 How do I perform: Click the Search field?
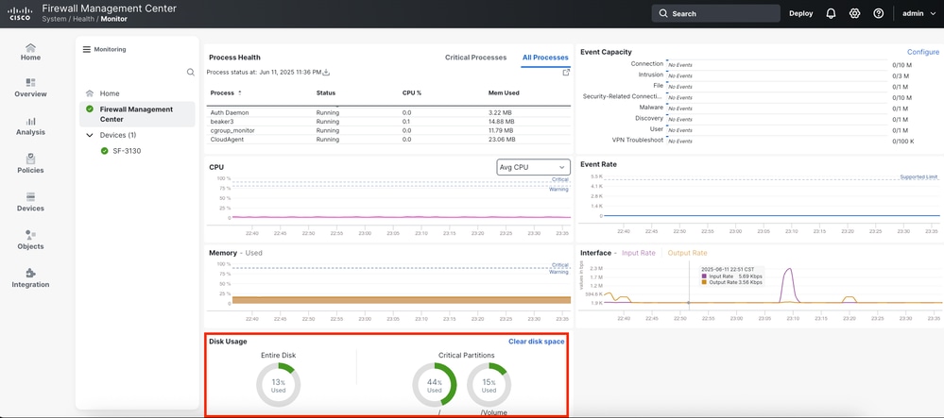(716, 13)
